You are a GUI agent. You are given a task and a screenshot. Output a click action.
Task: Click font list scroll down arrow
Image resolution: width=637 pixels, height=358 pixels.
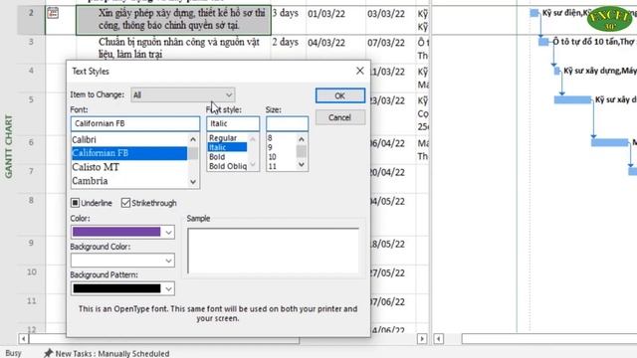coord(193,182)
